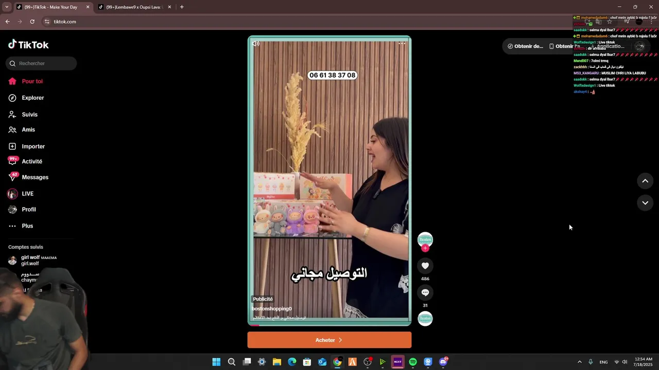Click the Obtenir l'application phone button

point(565,46)
